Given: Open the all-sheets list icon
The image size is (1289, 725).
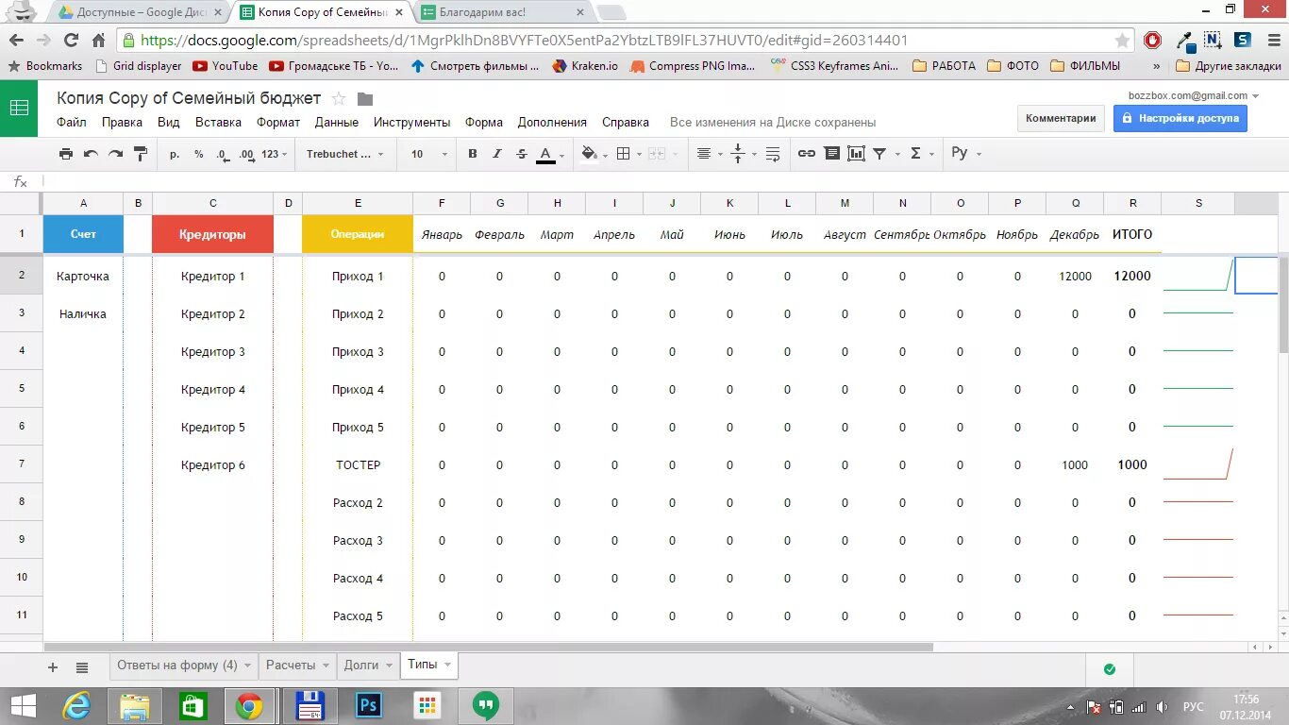Looking at the screenshot, I should pyautogui.click(x=82, y=667).
